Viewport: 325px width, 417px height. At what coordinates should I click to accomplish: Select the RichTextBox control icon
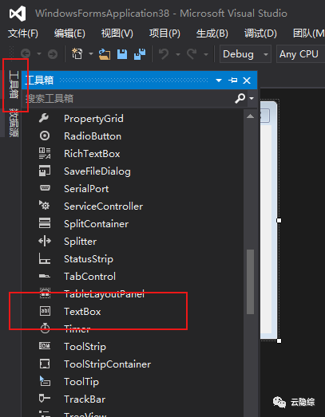[x=45, y=153]
